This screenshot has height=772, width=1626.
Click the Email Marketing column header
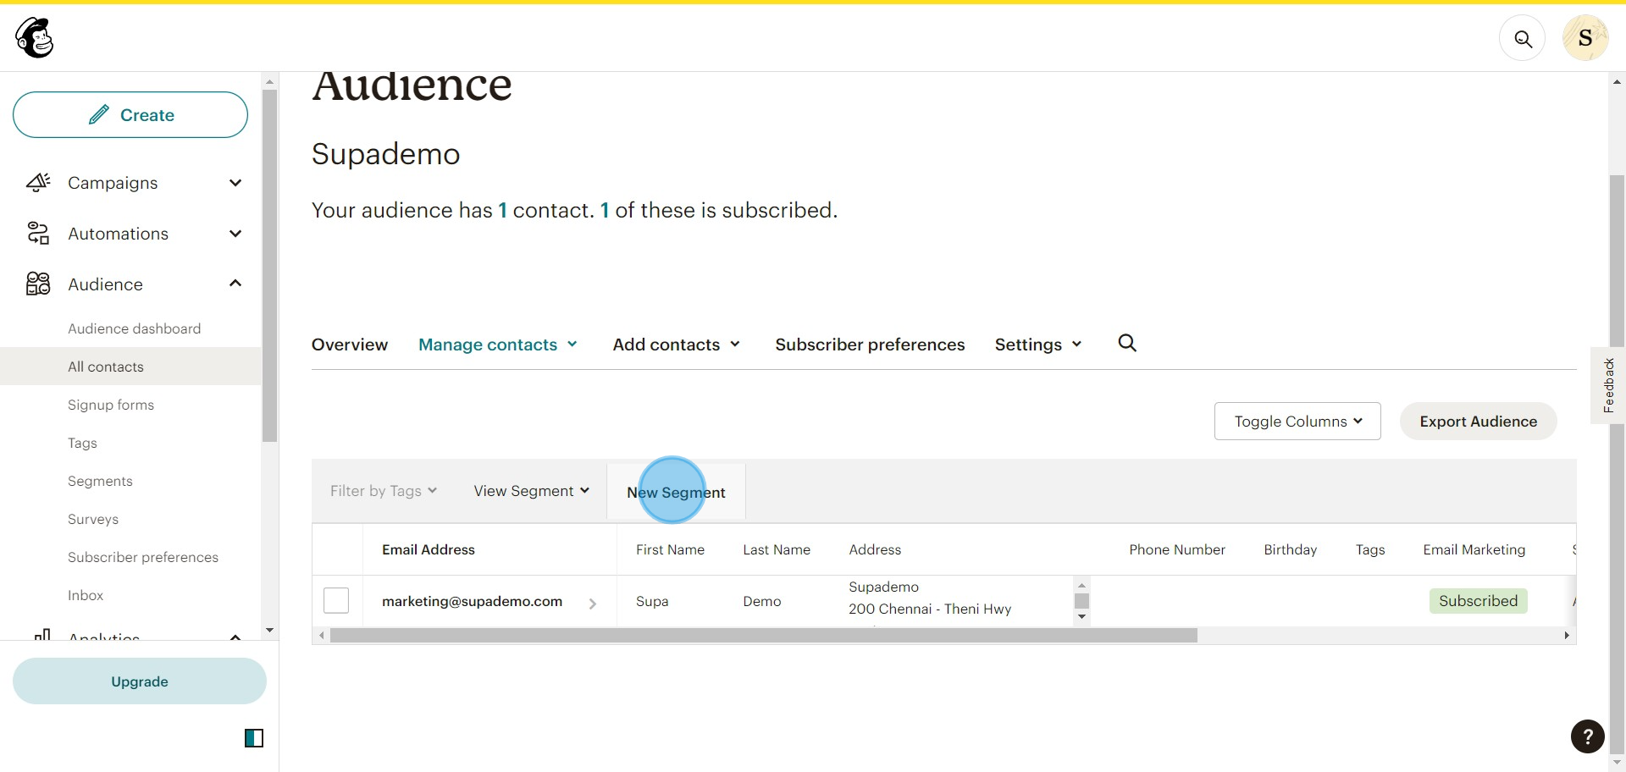pos(1474,549)
